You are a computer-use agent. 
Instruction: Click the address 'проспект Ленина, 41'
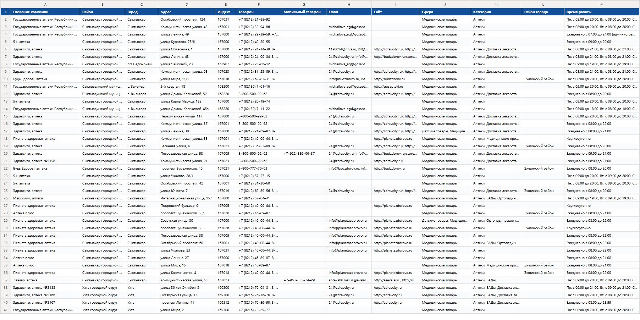187,303
